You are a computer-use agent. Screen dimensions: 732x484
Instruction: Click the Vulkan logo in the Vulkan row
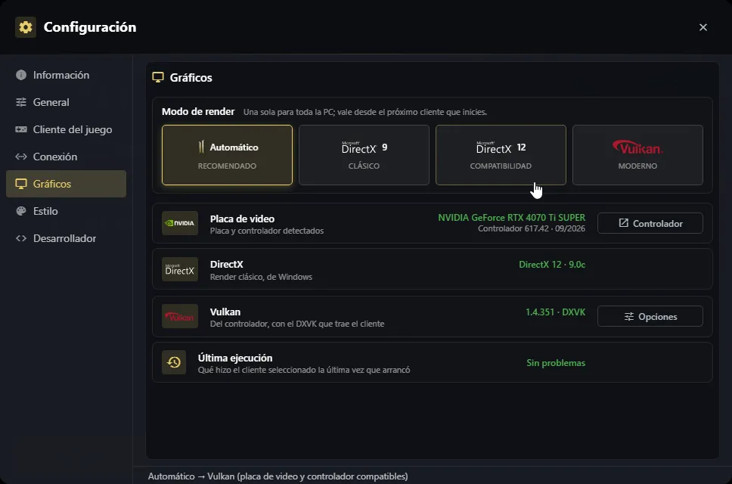pos(180,316)
